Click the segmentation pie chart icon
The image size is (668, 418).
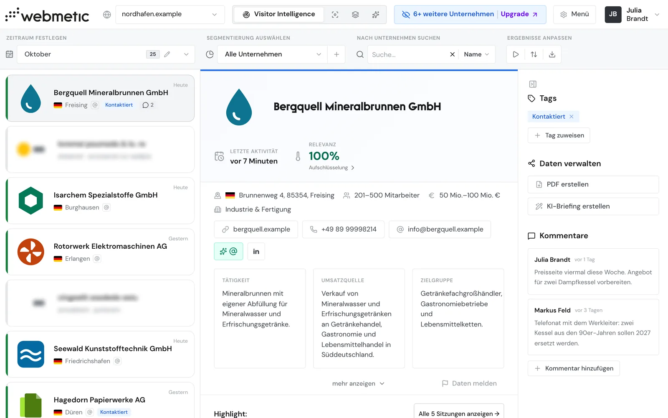210,54
